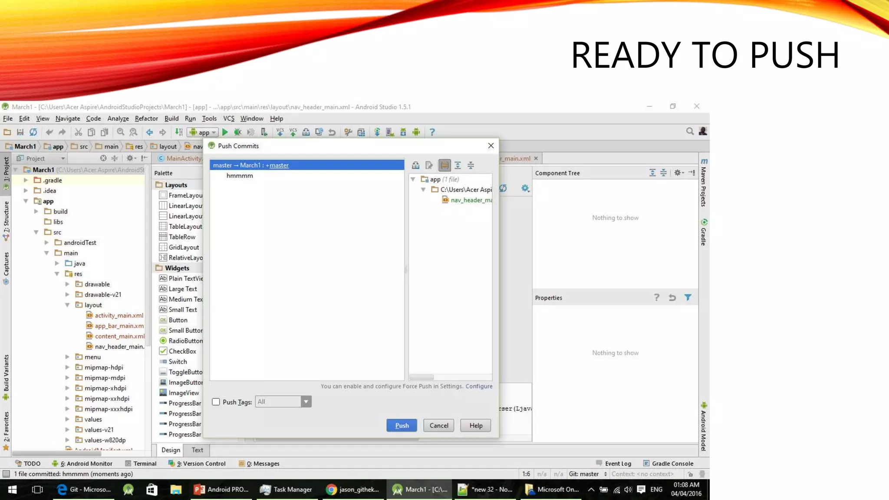The image size is (889, 500).
Task: Click the green Run app button
Action: (225, 132)
